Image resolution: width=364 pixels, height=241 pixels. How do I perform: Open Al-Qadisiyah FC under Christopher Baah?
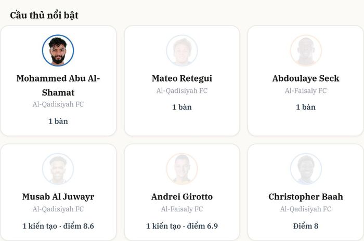pyautogui.click(x=306, y=209)
